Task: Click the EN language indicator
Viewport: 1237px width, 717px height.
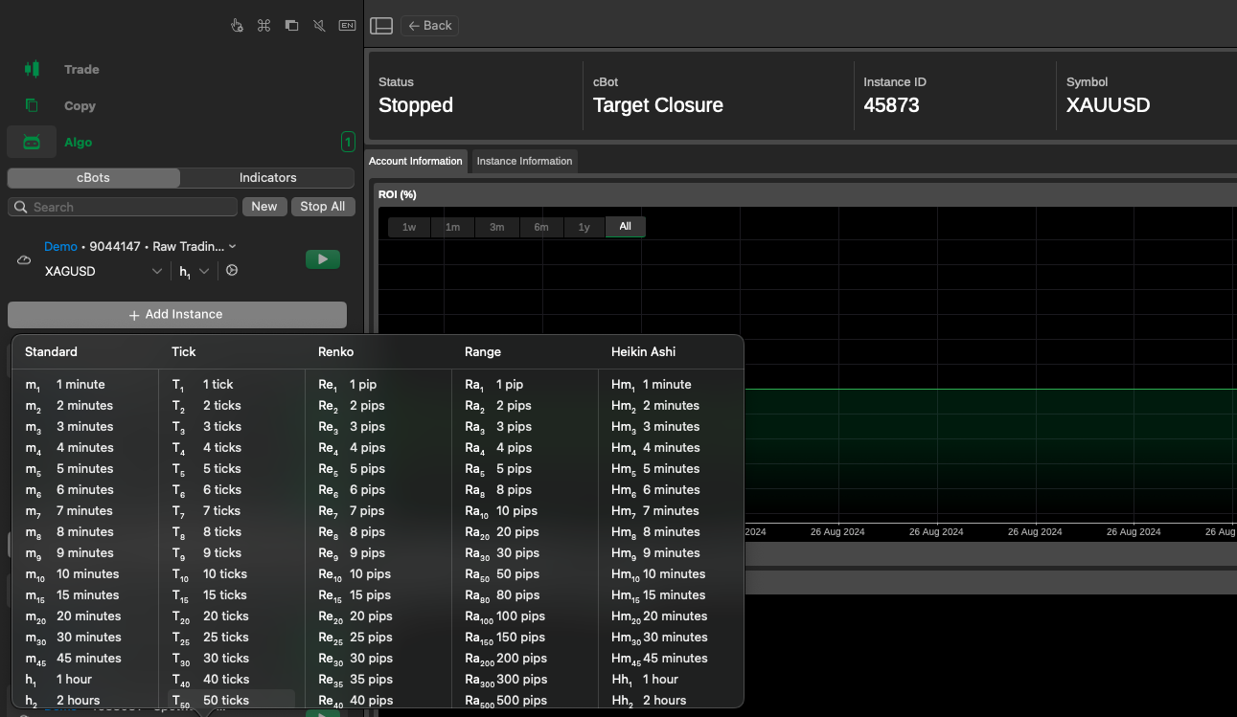Action: [347, 25]
